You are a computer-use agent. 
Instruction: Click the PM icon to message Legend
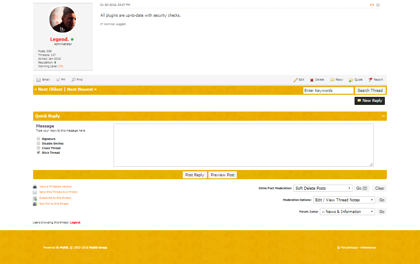pyautogui.click(x=58, y=80)
